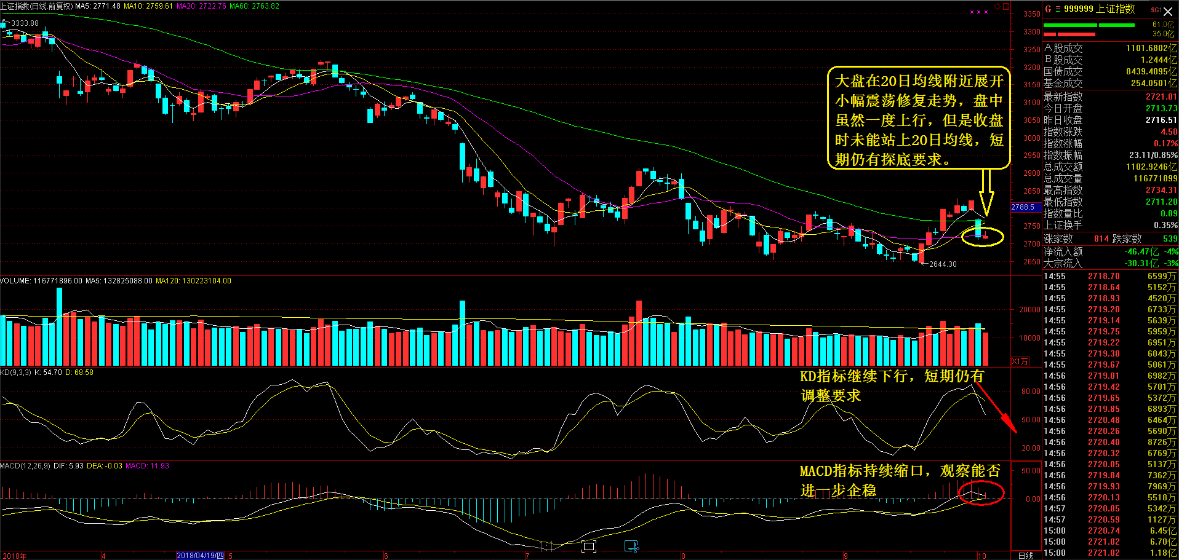The image size is (1179, 560).
Task: Click the red bar next to 35.0亿
Action: tap(1069, 34)
